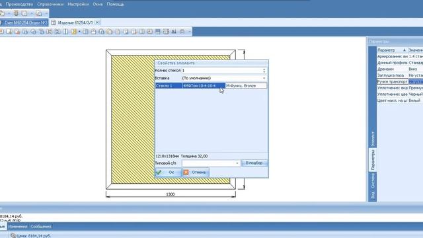Click the Свойства элемента dialog title
Screen dimensions: 423x238
176,63
